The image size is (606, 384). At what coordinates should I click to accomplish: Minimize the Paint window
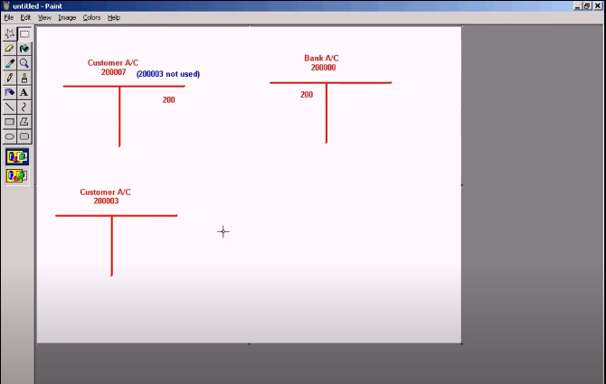pyautogui.click(x=578, y=5)
